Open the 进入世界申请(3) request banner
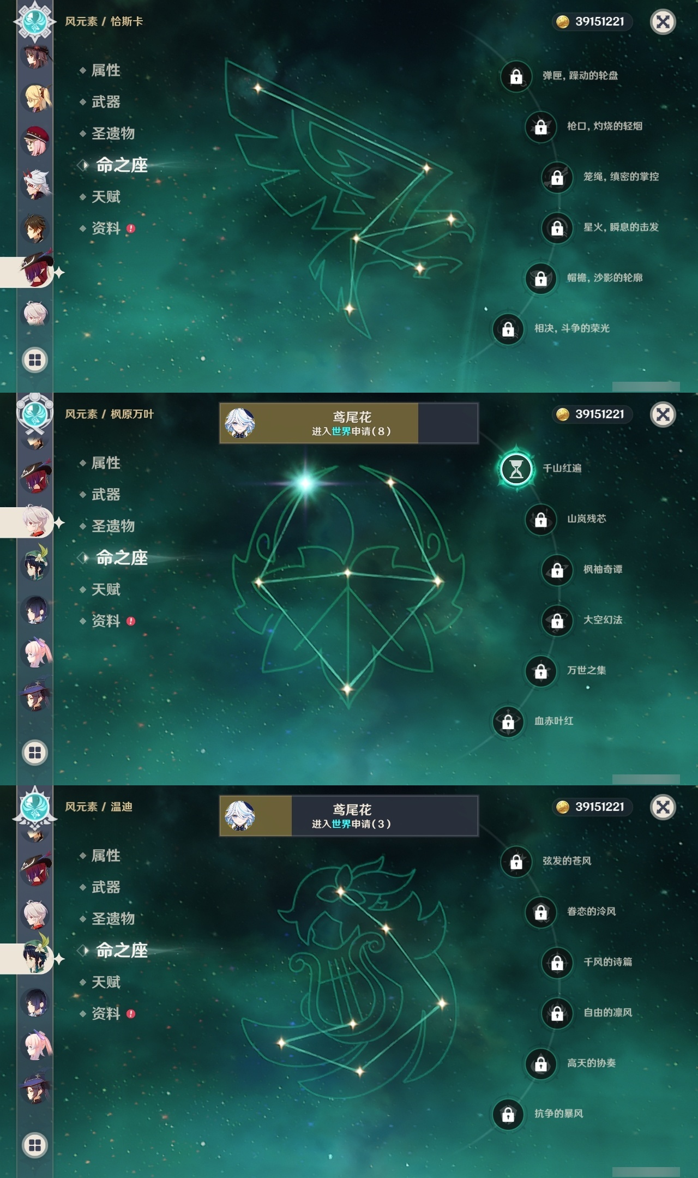Screen dimensions: 698x1178 click(349, 816)
